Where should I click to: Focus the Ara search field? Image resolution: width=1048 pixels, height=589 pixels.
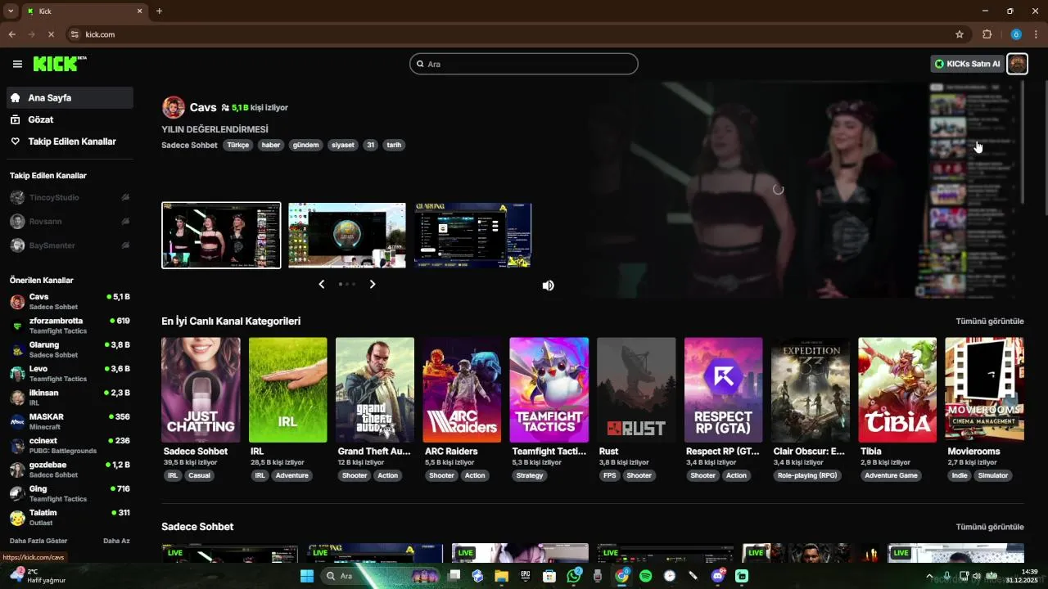coord(524,64)
